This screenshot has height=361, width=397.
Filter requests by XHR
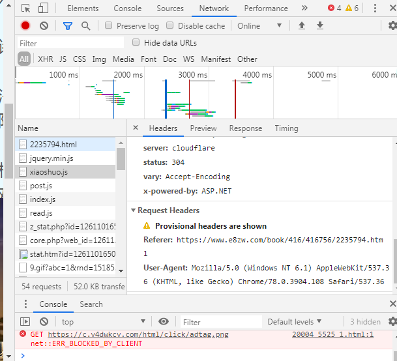pyautogui.click(x=46, y=59)
